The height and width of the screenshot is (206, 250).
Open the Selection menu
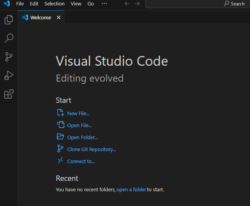coord(54,4)
